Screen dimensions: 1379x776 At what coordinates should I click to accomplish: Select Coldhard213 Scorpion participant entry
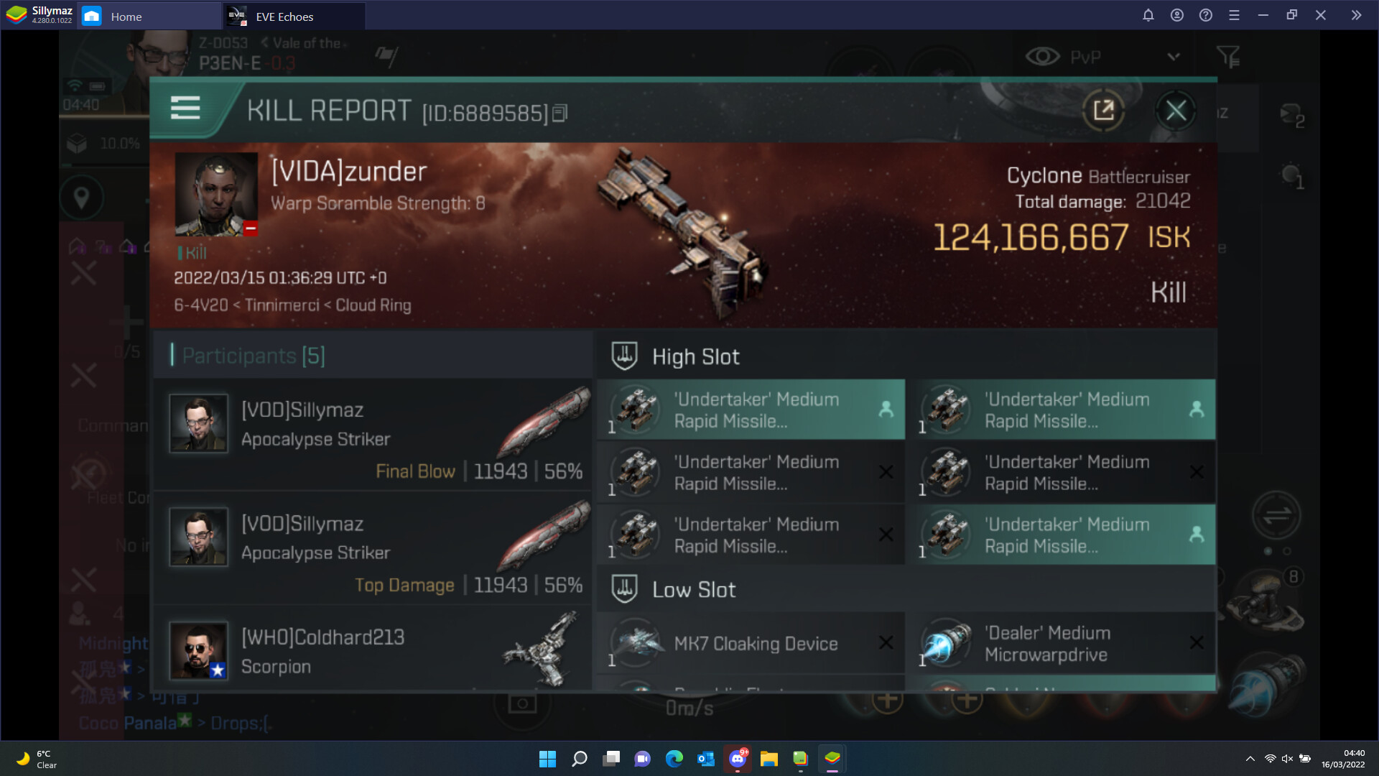[x=372, y=650]
